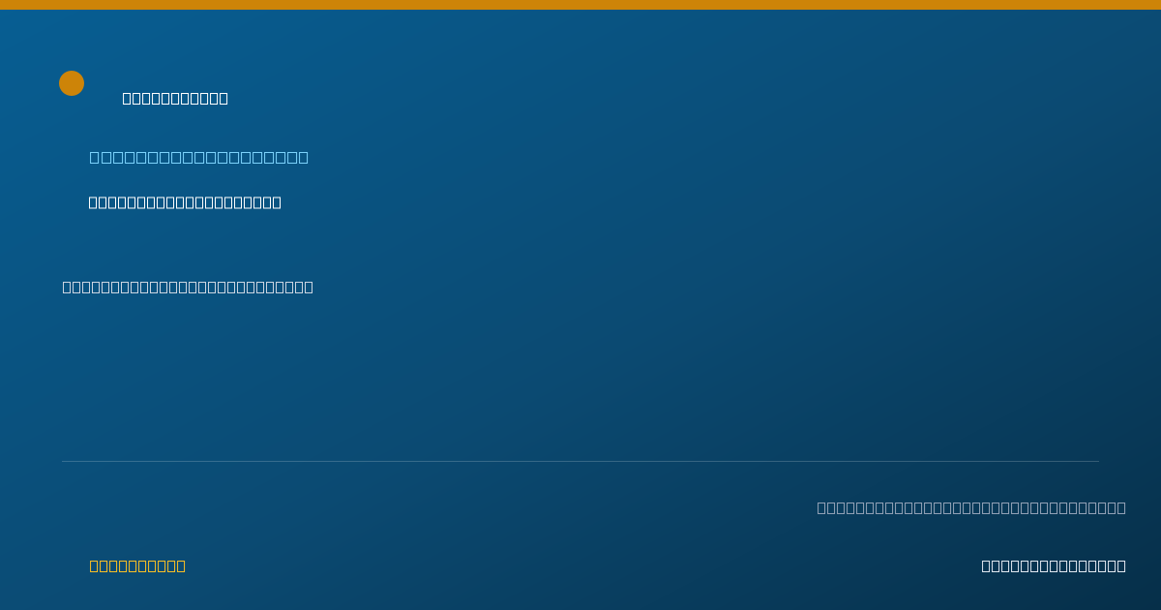Open the light-blue headline text
Image resolution: width=1161 pixels, height=610 pixels.
(x=199, y=157)
